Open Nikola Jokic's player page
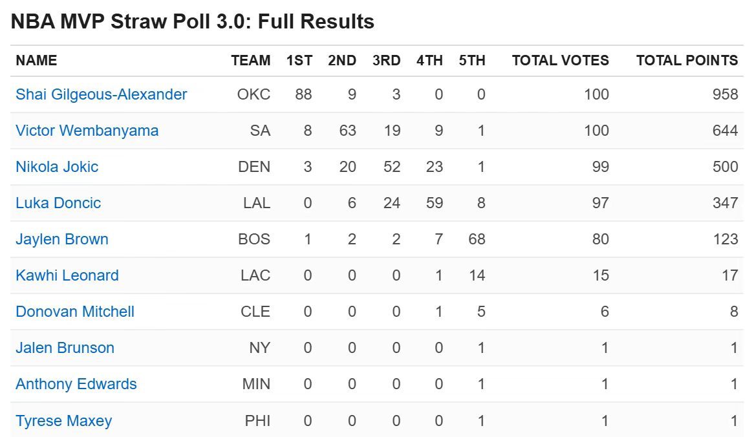 [x=57, y=167]
